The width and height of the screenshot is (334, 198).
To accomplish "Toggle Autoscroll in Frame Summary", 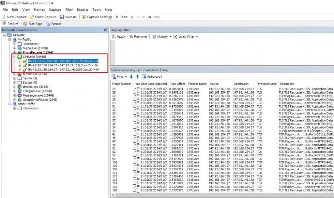I will (152, 76).
